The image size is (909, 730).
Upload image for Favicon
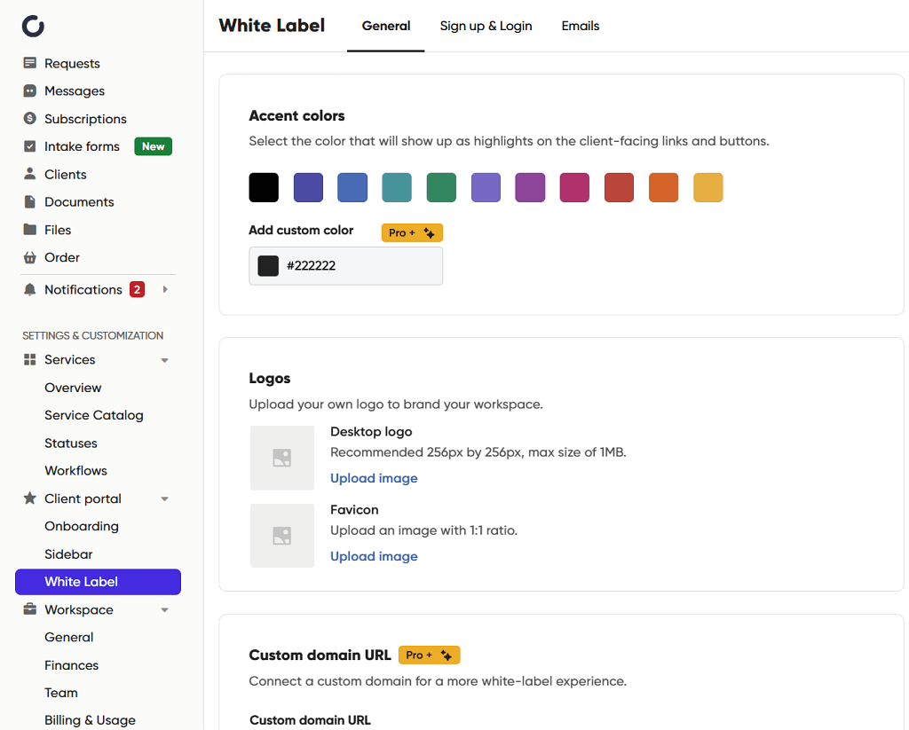pyautogui.click(x=374, y=556)
